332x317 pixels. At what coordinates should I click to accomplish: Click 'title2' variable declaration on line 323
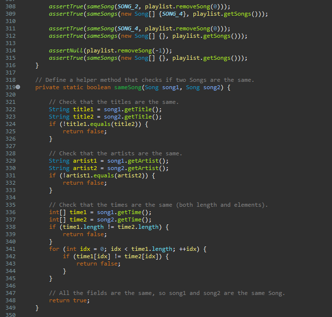[83, 117]
